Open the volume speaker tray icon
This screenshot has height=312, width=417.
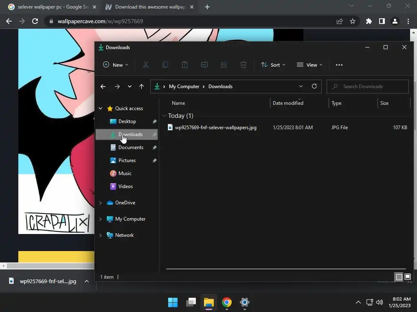[x=380, y=302]
